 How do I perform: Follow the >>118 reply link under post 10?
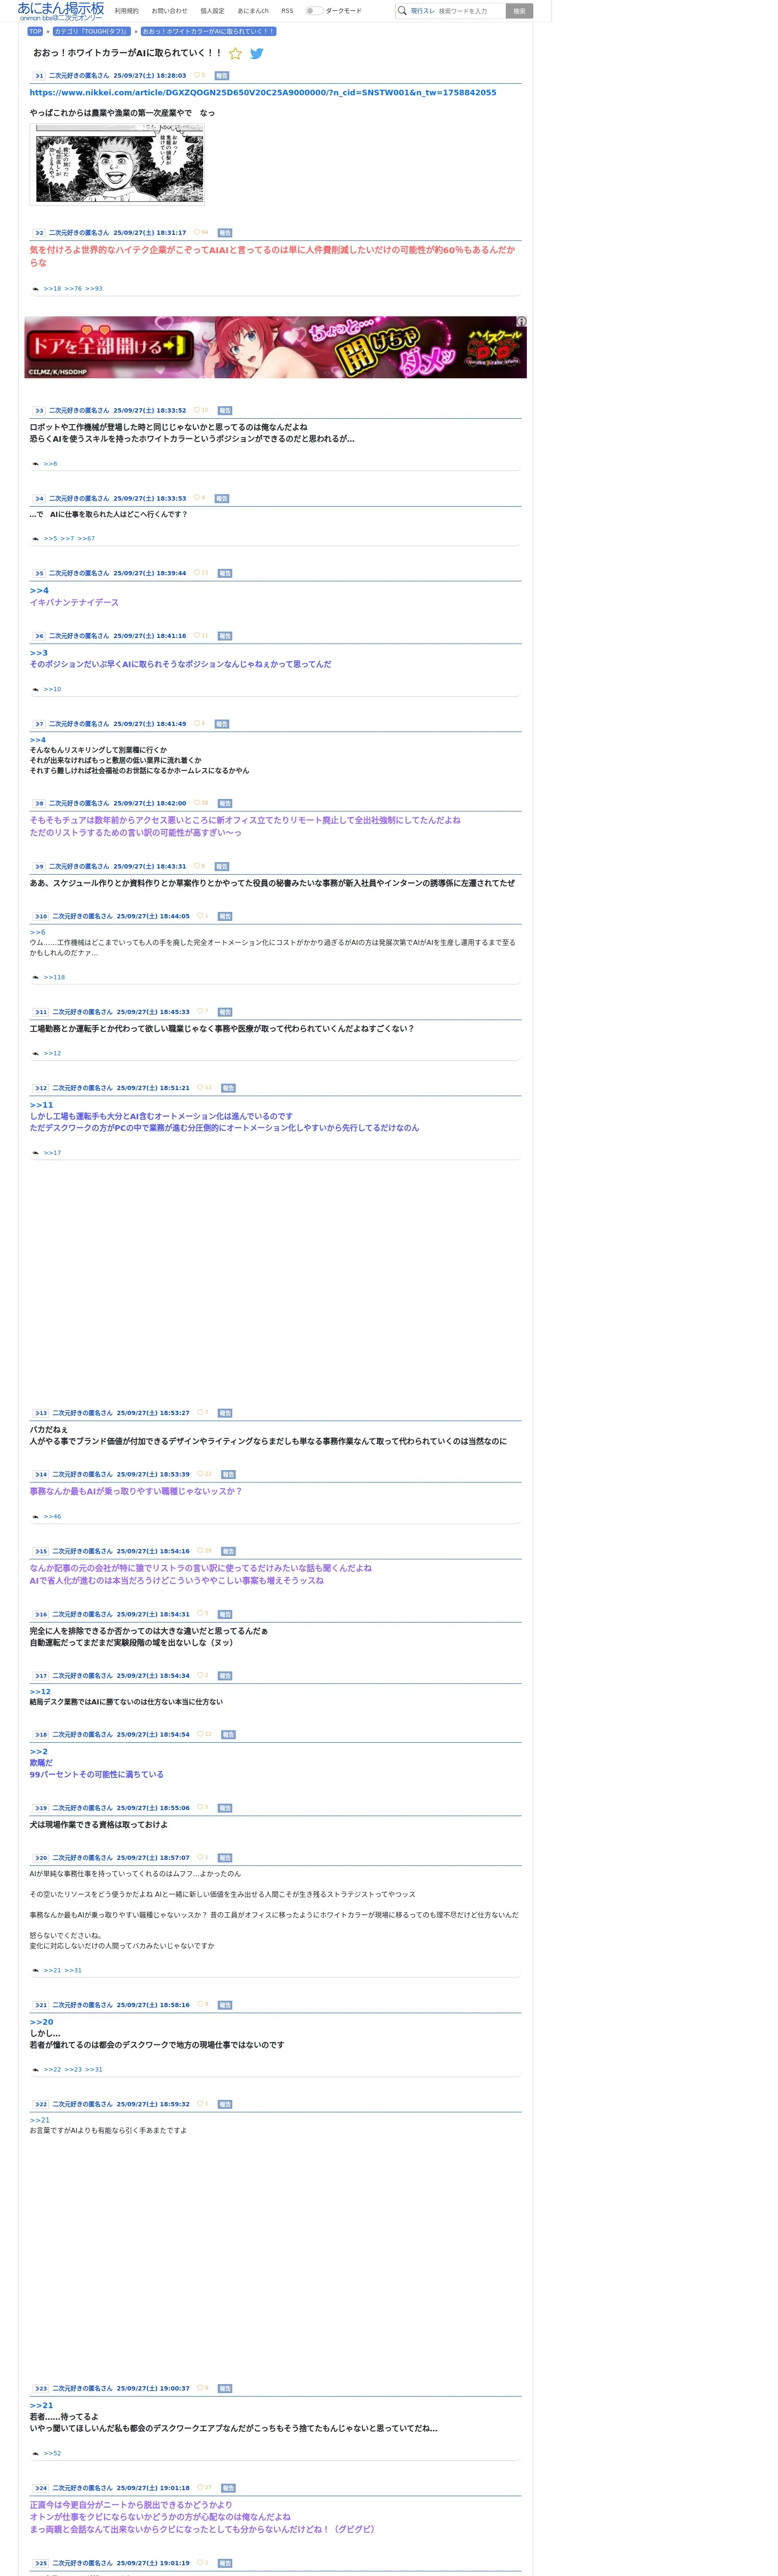(54, 978)
